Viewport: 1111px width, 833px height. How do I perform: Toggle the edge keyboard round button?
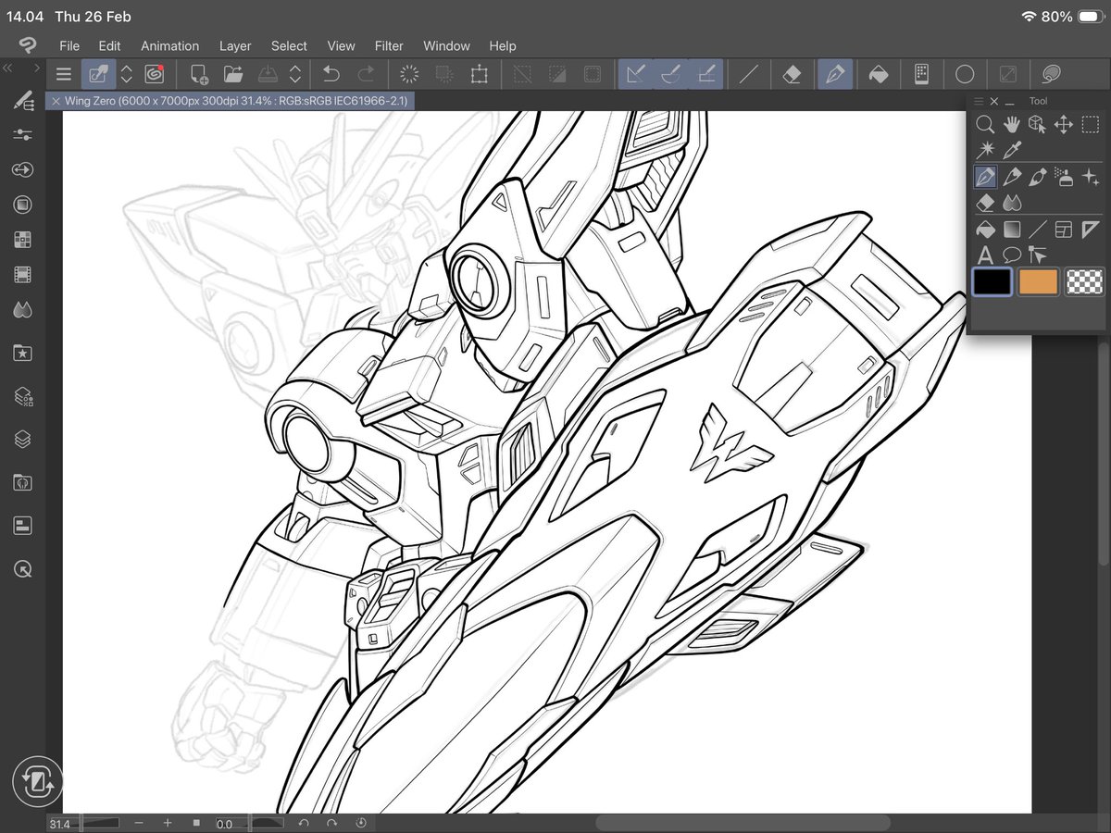(x=37, y=781)
